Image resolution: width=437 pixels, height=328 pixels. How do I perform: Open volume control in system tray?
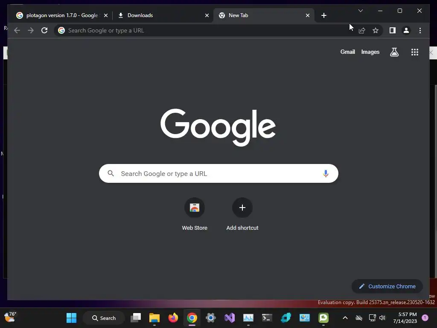click(x=382, y=318)
